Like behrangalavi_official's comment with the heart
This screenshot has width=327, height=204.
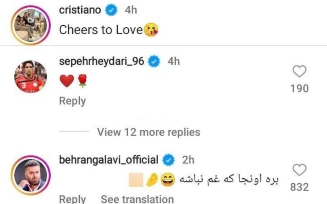coord(300,170)
